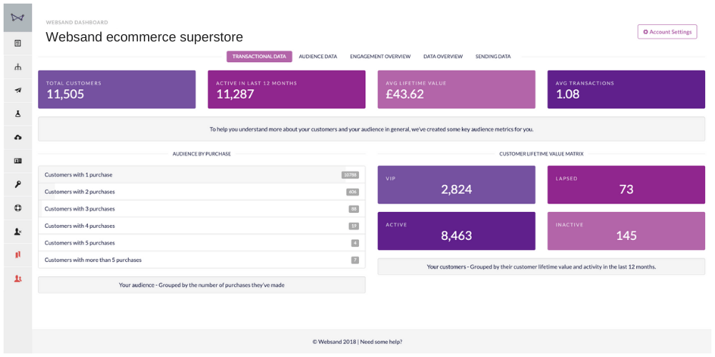Viewport: 715px width, 357px height.
Task: Select 'Customers with 3 purchases' row
Action: click(202, 208)
